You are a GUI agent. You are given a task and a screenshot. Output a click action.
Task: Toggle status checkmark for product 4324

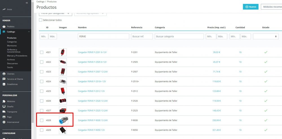[266, 81]
